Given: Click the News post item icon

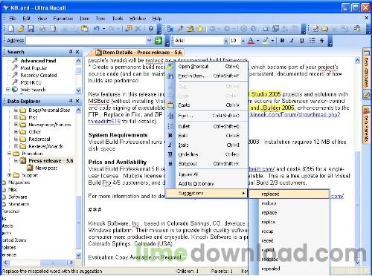Looking at the screenshot, I should coord(30,168).
